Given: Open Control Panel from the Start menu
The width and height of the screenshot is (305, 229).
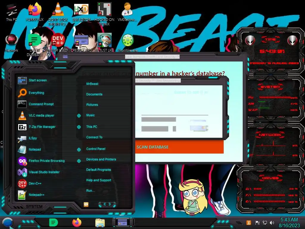Looking at the screenshot, I should tap(96, 149).
